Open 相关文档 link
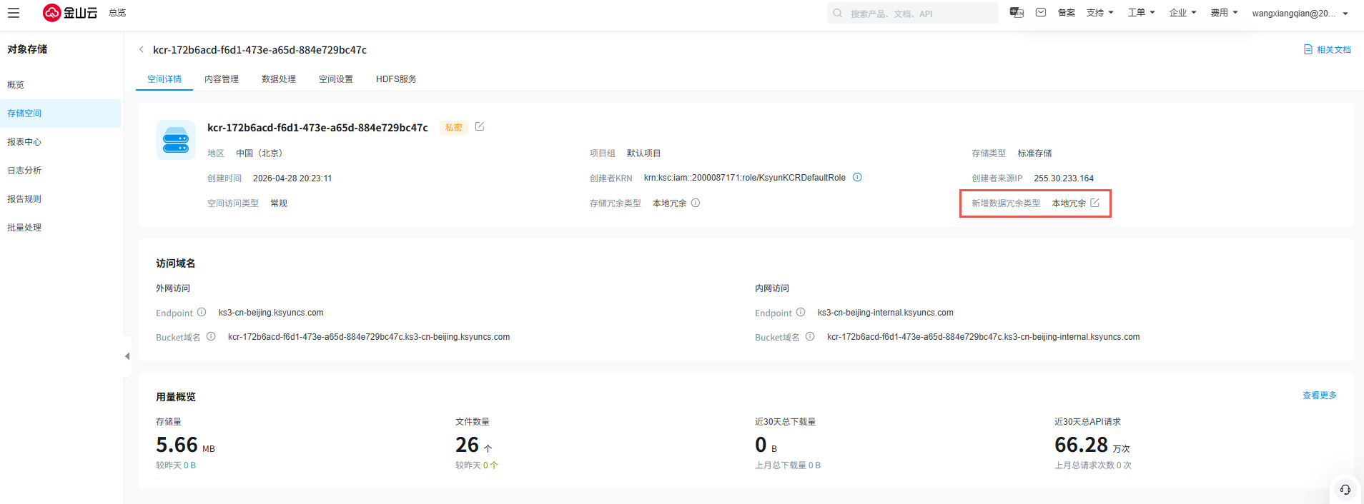 [1328, 49]
